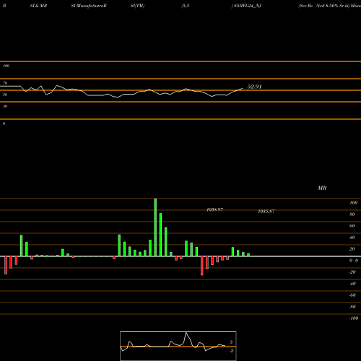This screenshot has height=361, width=361.
Task: Click the "SI & MR" header text
Action: pos(38,6)
